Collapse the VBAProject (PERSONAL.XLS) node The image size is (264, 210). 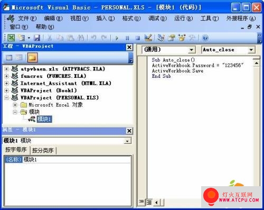click(6, 97)
